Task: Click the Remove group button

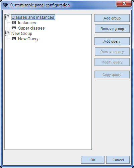Action: (112, 29)
